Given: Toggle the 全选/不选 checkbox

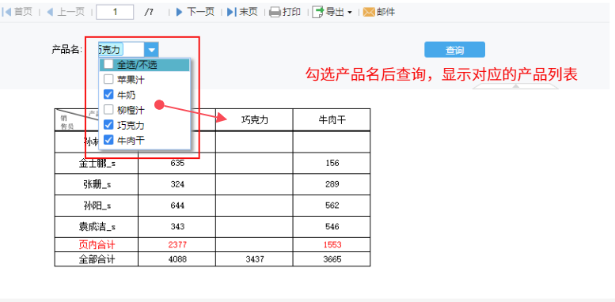Looking at the screenshot, I should tap(108, 65).
